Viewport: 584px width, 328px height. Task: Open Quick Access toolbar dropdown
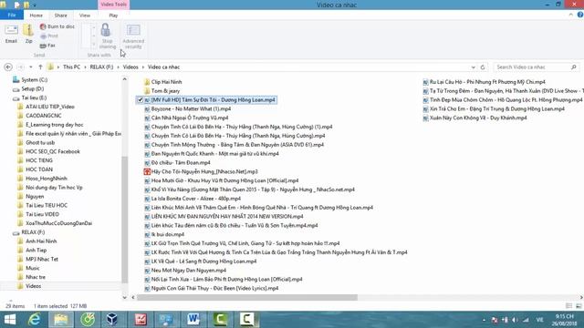(35, 5)
